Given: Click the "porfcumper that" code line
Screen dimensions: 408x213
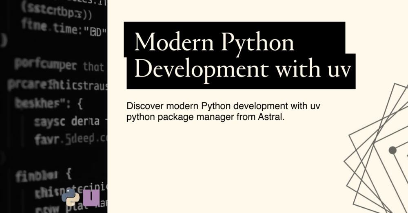Looking at the screenshot, I should [57, 65].
